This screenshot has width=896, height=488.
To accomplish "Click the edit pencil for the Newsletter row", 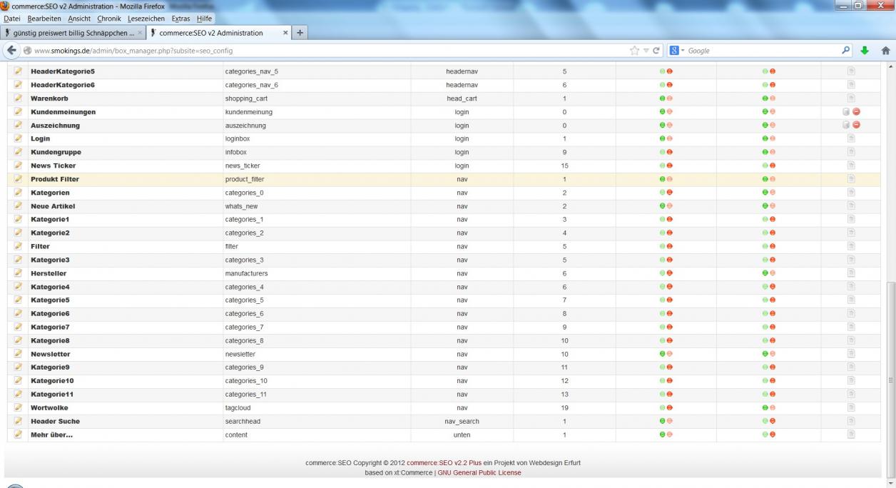I will (x=18, y=354).
